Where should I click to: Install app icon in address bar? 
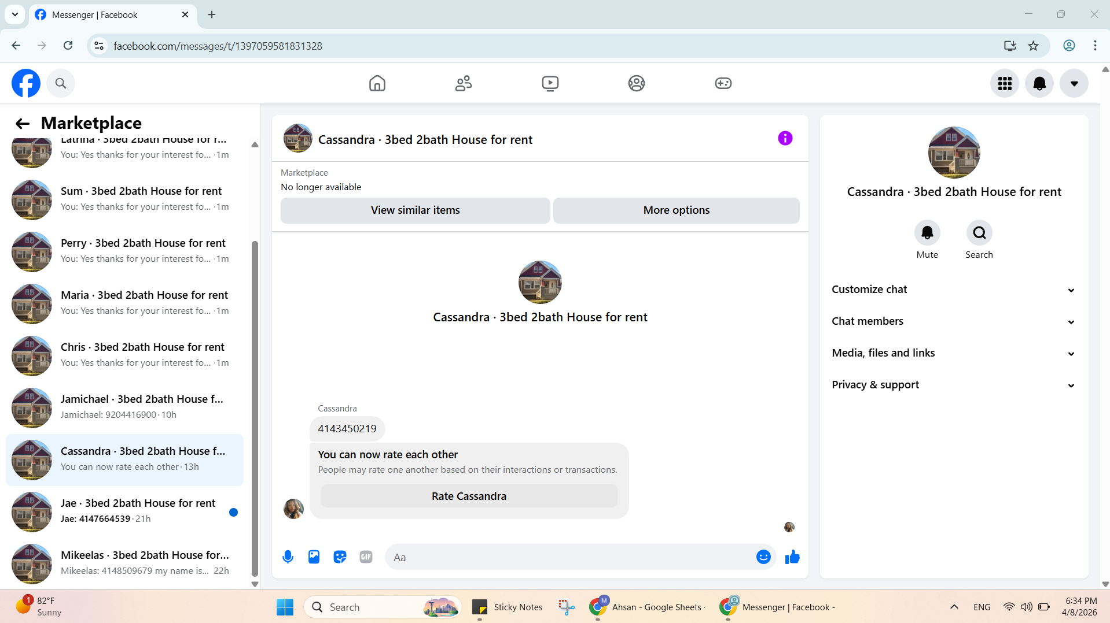1010,46
